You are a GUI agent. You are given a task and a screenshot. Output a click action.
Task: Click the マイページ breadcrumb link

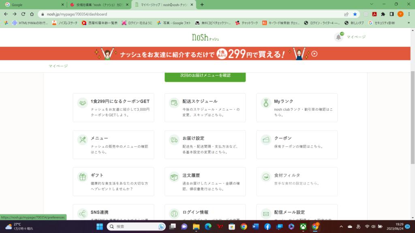click(58, 66)
